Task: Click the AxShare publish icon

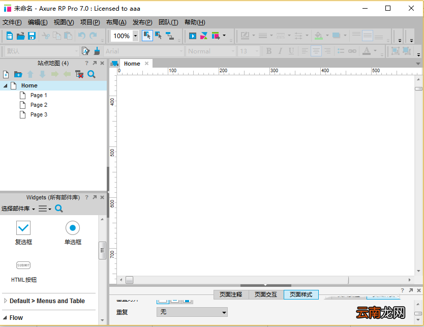Action: (204, 36)
